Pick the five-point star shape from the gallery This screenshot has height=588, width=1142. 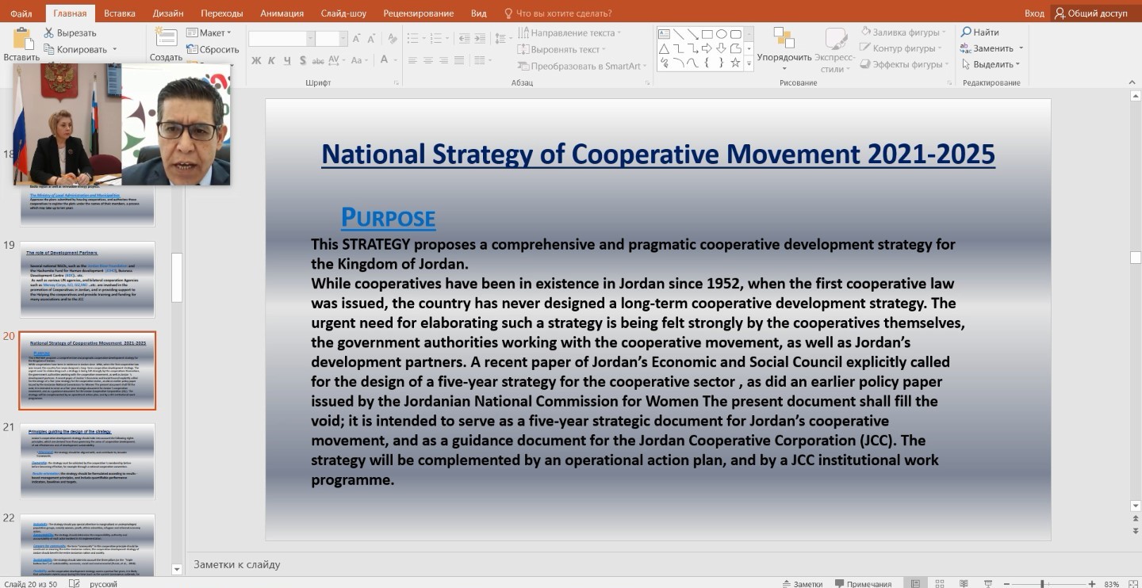736,63
